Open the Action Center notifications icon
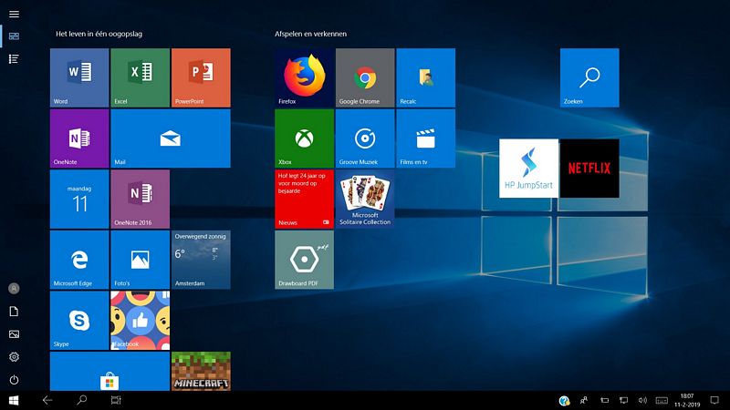730x410 pixels. [714, 400]
